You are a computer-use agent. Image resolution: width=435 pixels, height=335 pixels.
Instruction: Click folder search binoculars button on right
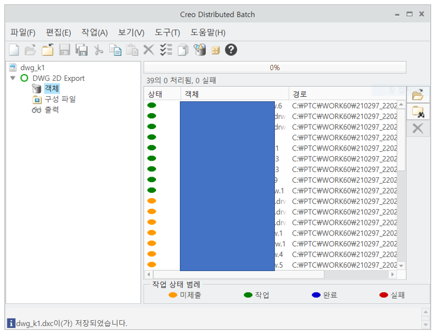pyautogui.click(x=418, y=111)
